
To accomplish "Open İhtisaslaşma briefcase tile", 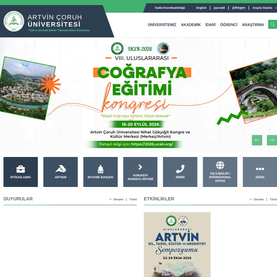I will click(x=21, y=172).
